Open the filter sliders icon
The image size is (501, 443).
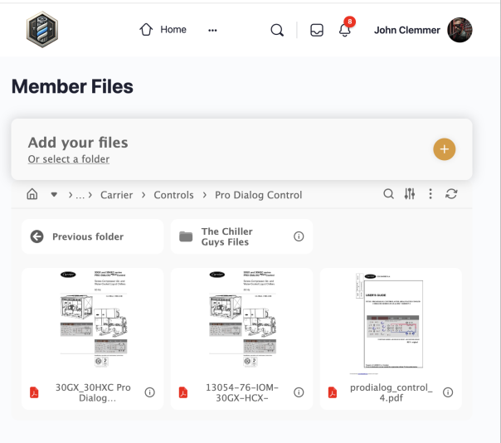(x=409, y=193)
